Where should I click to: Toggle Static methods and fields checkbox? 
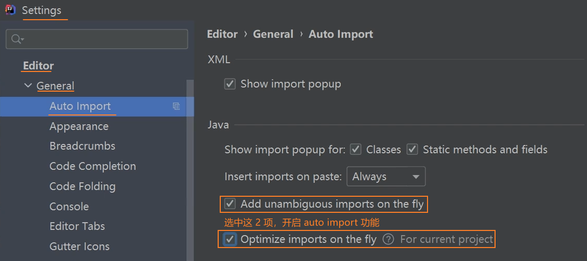coord(412,150)
